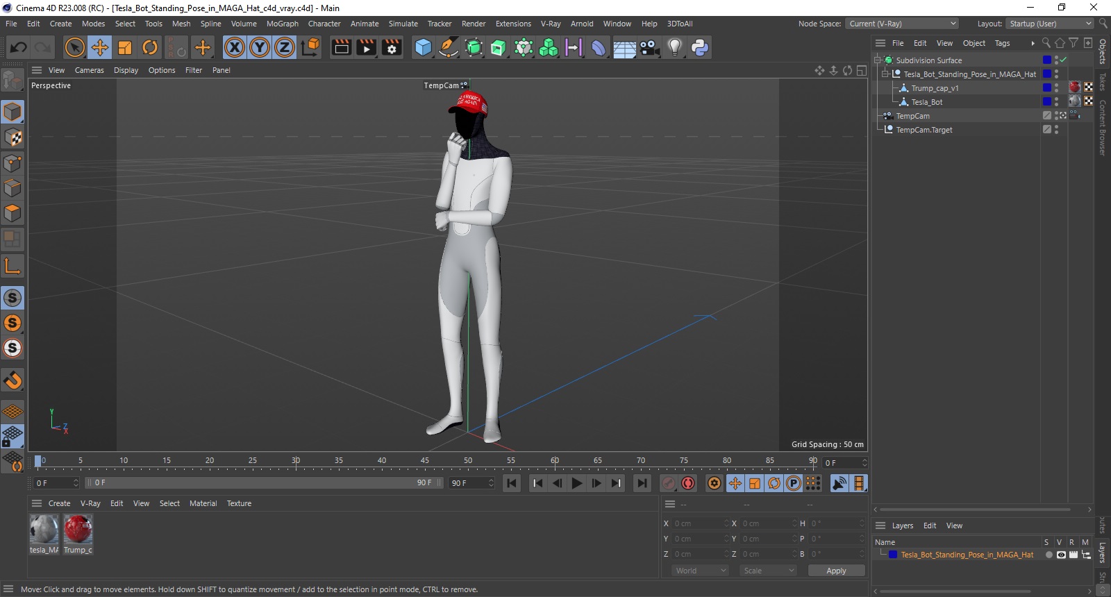The height and width of the screenshot is (597, 1111).
Task: Toggle Snap with the magnet icon
Action: pos(12,380)
